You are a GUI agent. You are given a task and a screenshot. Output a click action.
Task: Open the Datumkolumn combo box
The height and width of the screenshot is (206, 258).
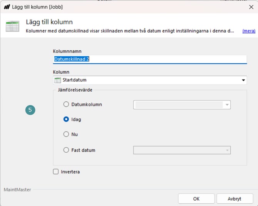coord(182,104)
